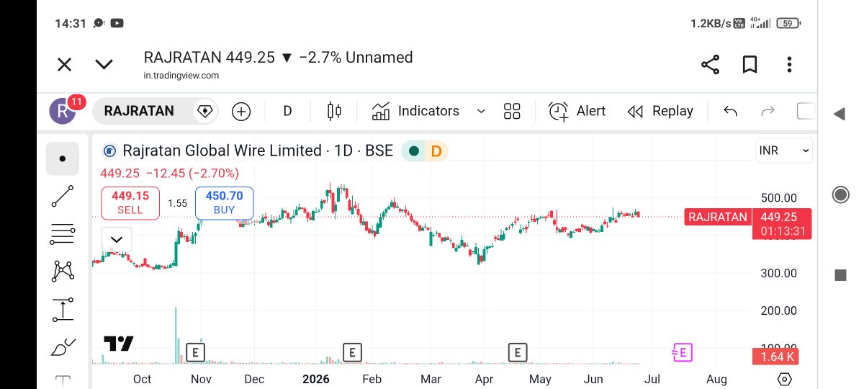
Task: Click the 2026 time axis label
Action: pos(315,379)
